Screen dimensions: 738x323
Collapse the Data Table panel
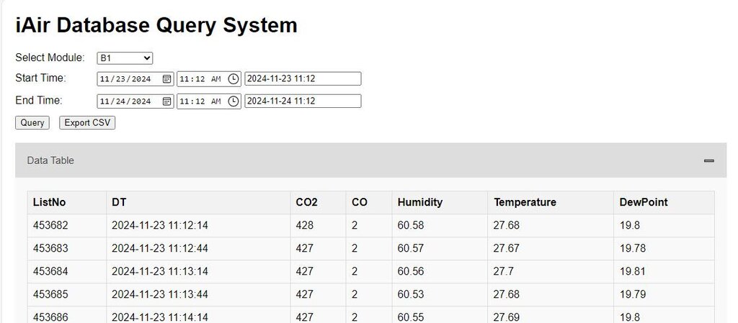(709, 160)
